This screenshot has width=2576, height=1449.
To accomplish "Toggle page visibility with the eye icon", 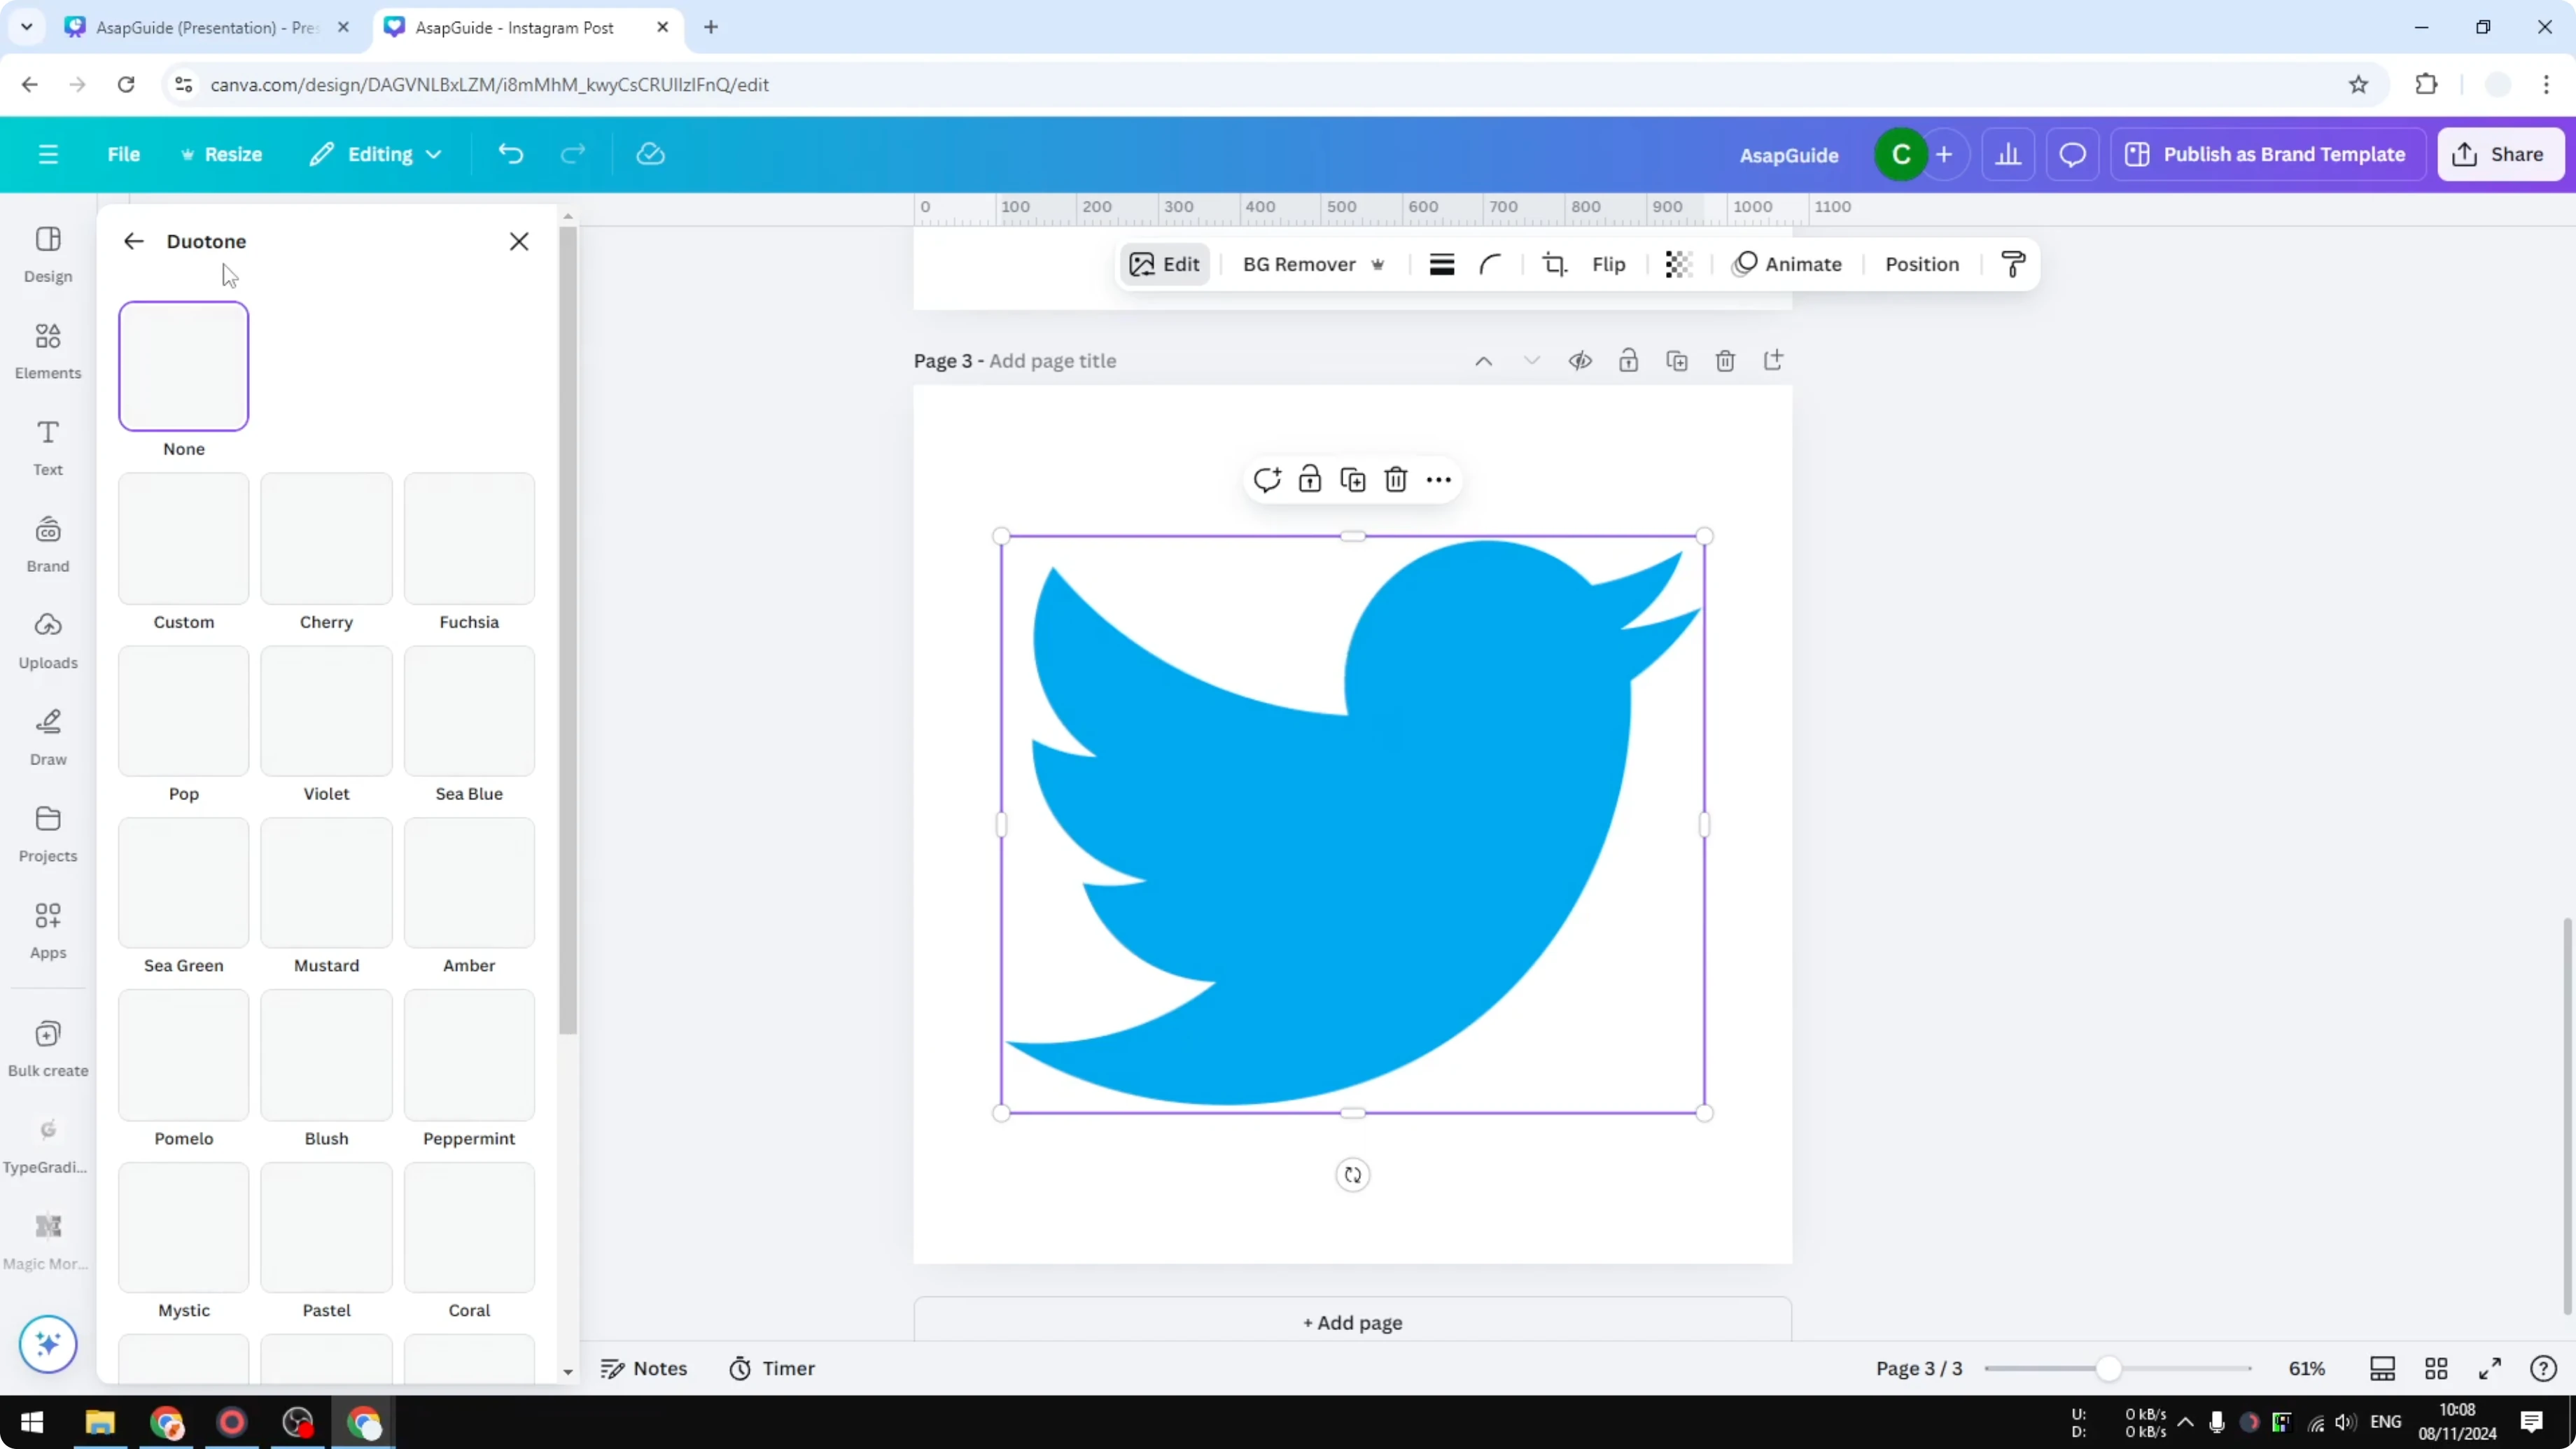I will [x=1580, y=360].
